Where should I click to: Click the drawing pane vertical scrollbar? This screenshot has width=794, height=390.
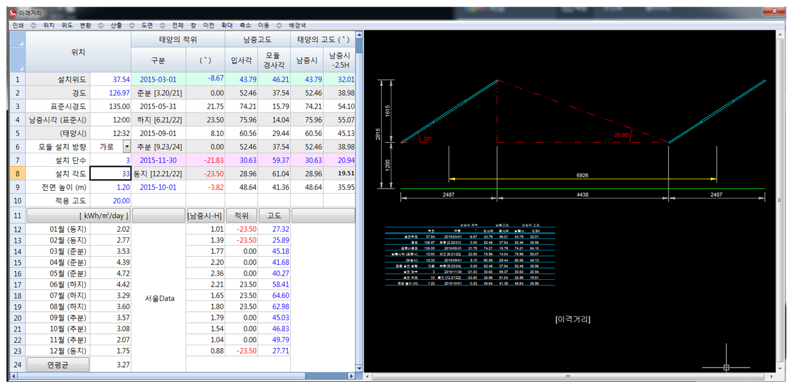pyautogui.click(x=781, y=200)
